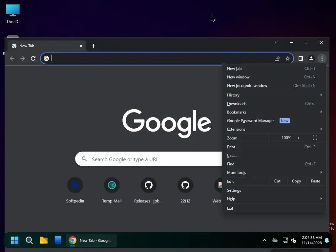Click the search magnifier in the Google box
The image size is (336, 252).
click(x=84, y=159)
